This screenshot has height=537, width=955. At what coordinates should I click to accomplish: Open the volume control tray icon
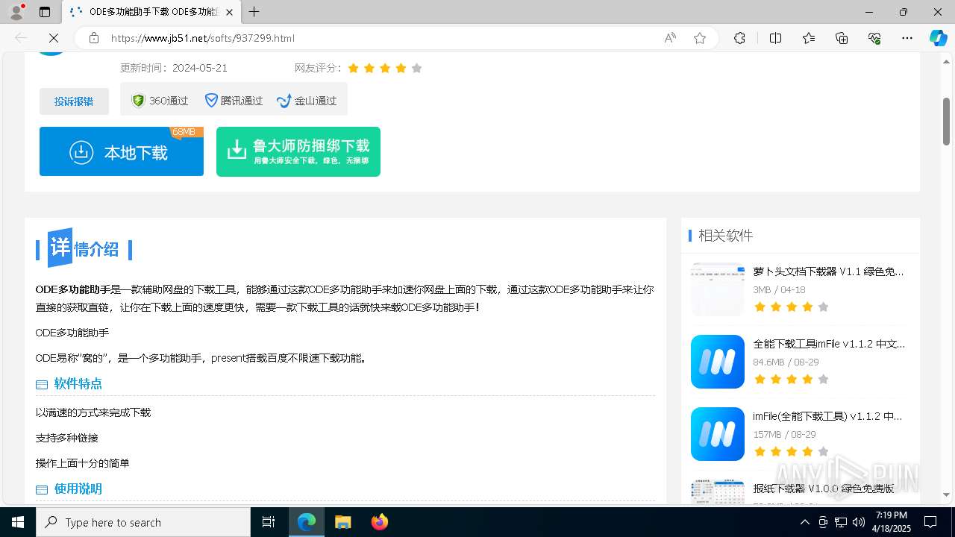click(859, 522)
